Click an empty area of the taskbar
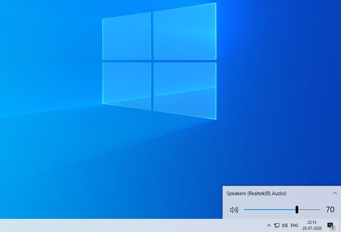The width and height of the screenshot is (341, 232). pos(132,225)
